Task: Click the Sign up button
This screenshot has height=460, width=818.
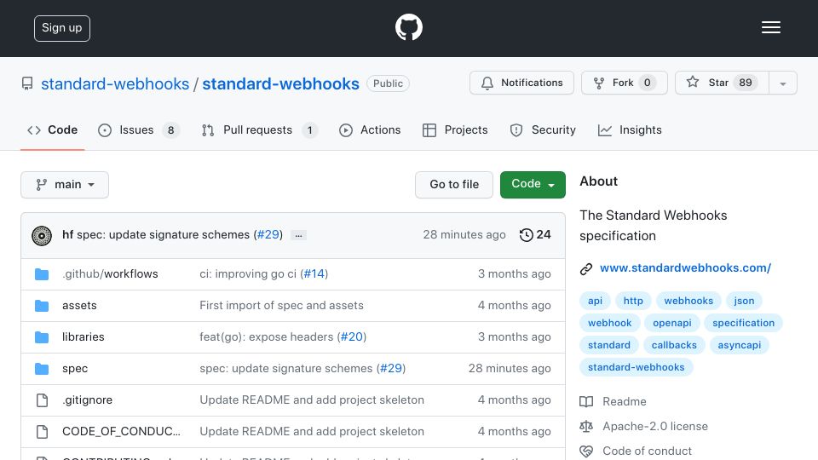Action: point(62,28)
